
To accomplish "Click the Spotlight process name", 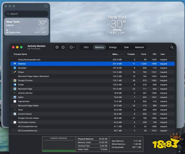I will (x=22, y=68).
